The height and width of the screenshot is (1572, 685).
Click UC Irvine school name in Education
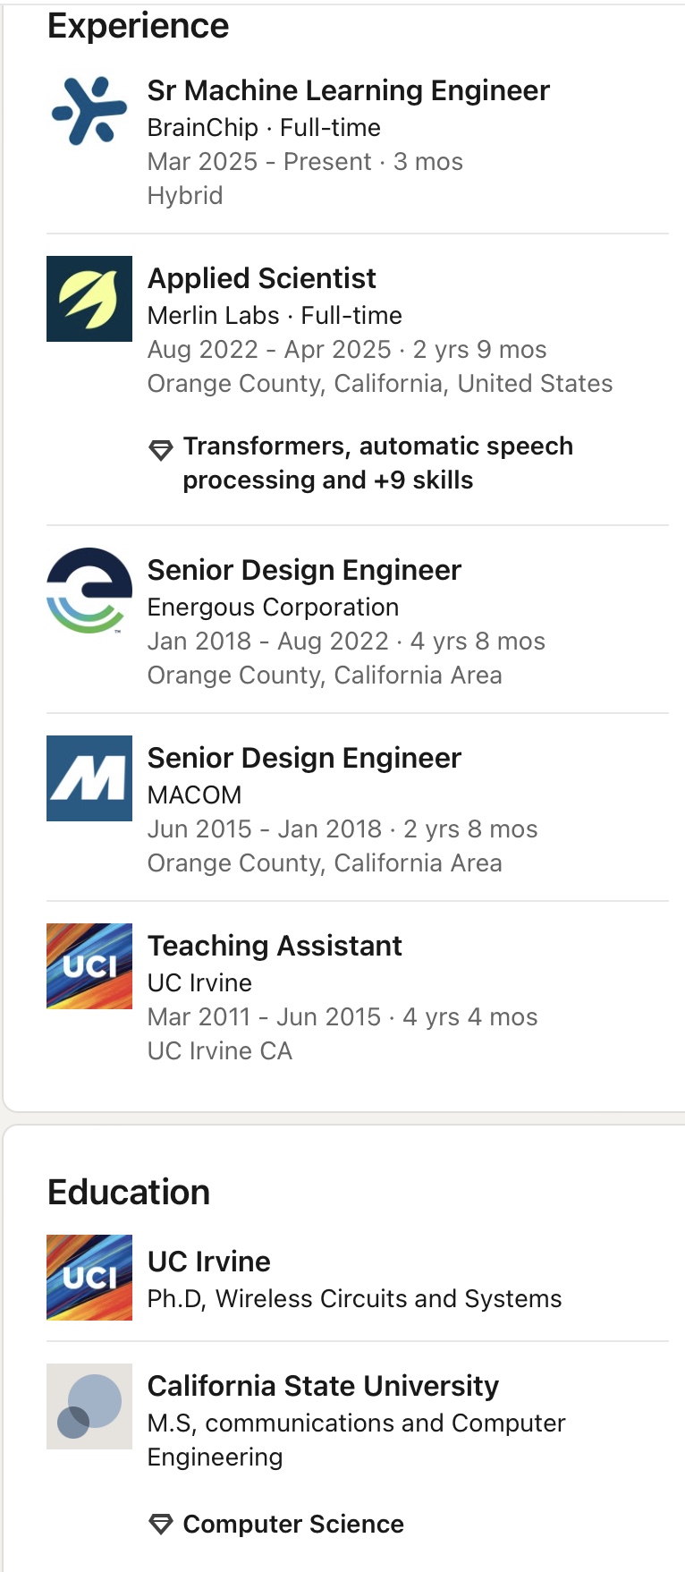[209, 1262]
